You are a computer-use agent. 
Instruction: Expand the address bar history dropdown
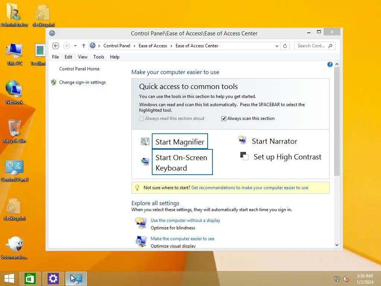[277, 46]
